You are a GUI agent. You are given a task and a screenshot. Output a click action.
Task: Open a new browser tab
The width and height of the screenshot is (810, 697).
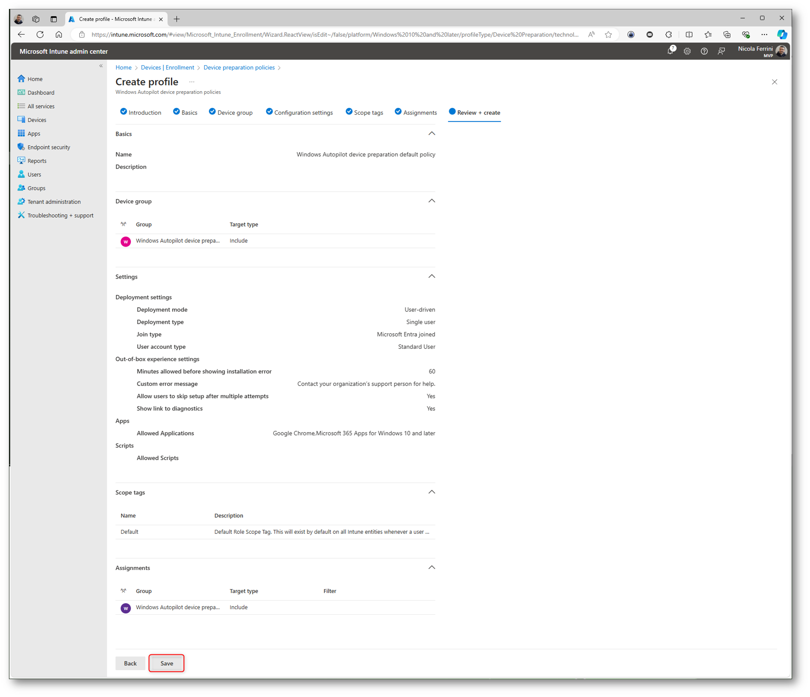pos(177,19)
